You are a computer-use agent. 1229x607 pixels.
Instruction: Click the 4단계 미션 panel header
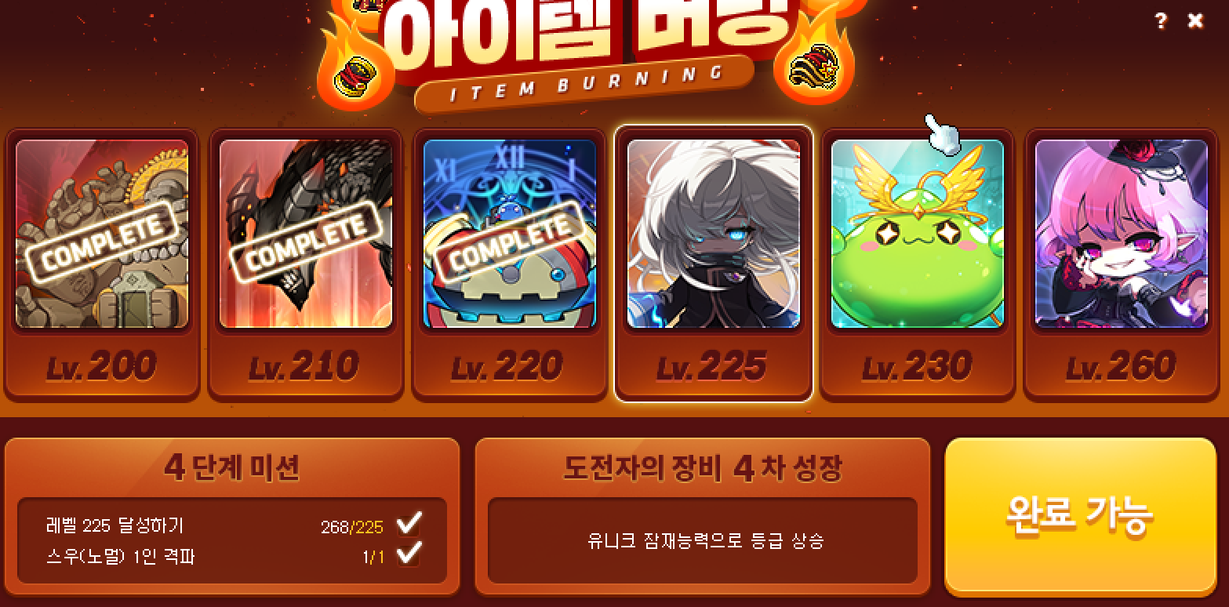(x=232, y=467)
